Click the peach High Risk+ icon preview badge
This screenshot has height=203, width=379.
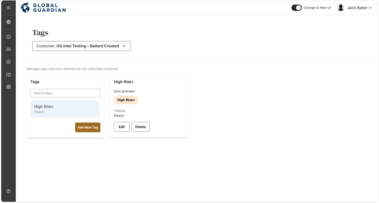pyautogui.click(x=126, y=100)
